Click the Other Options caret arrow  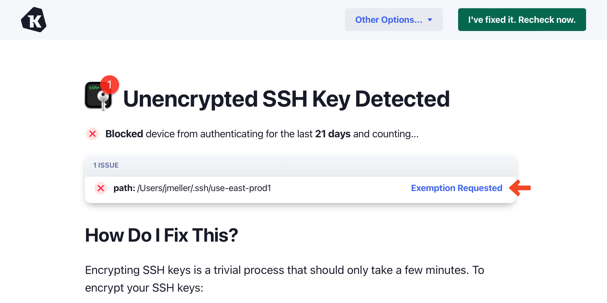pos(430,20)
